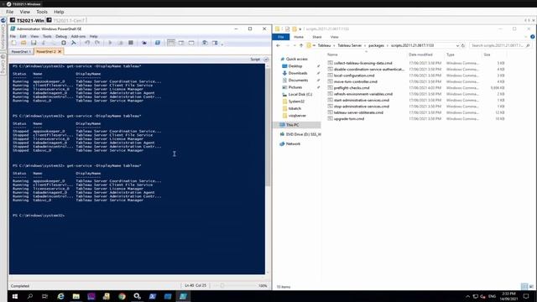The image size is (537, 302).
Task: Click Run Script play icon in ISE toolbar
Action: click(110, 43)
